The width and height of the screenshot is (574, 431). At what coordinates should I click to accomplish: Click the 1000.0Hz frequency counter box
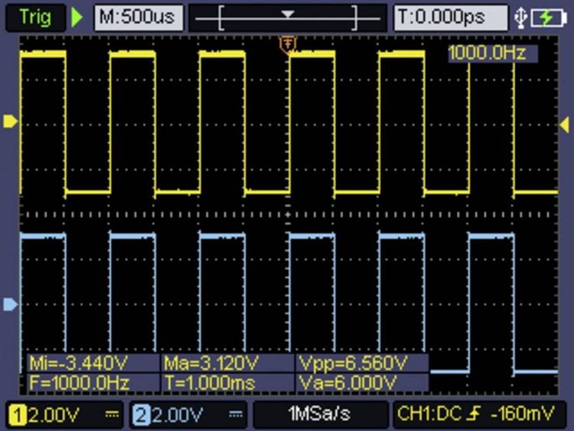(x=492, y=53)
